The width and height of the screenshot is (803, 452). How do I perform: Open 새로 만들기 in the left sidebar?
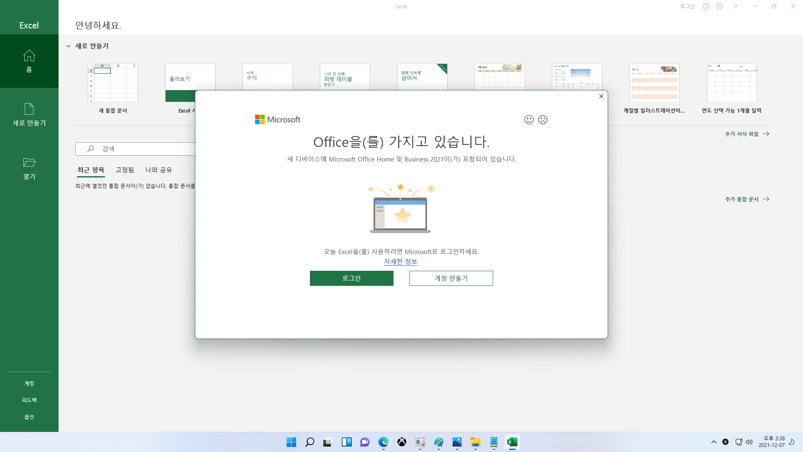pos(29,115)
